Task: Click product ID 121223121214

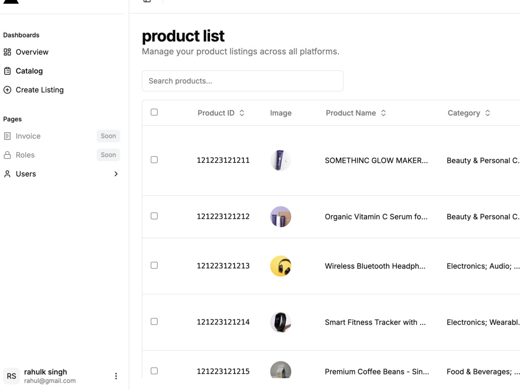Action: click(x=223, y=322)
